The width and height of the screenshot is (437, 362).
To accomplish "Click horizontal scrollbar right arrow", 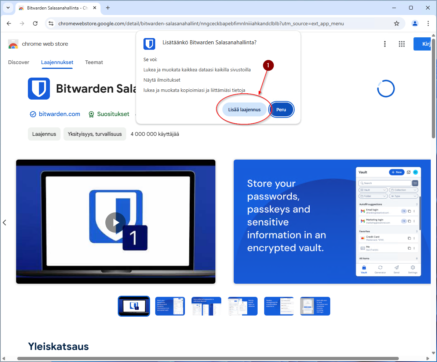I will coord(428,358).
